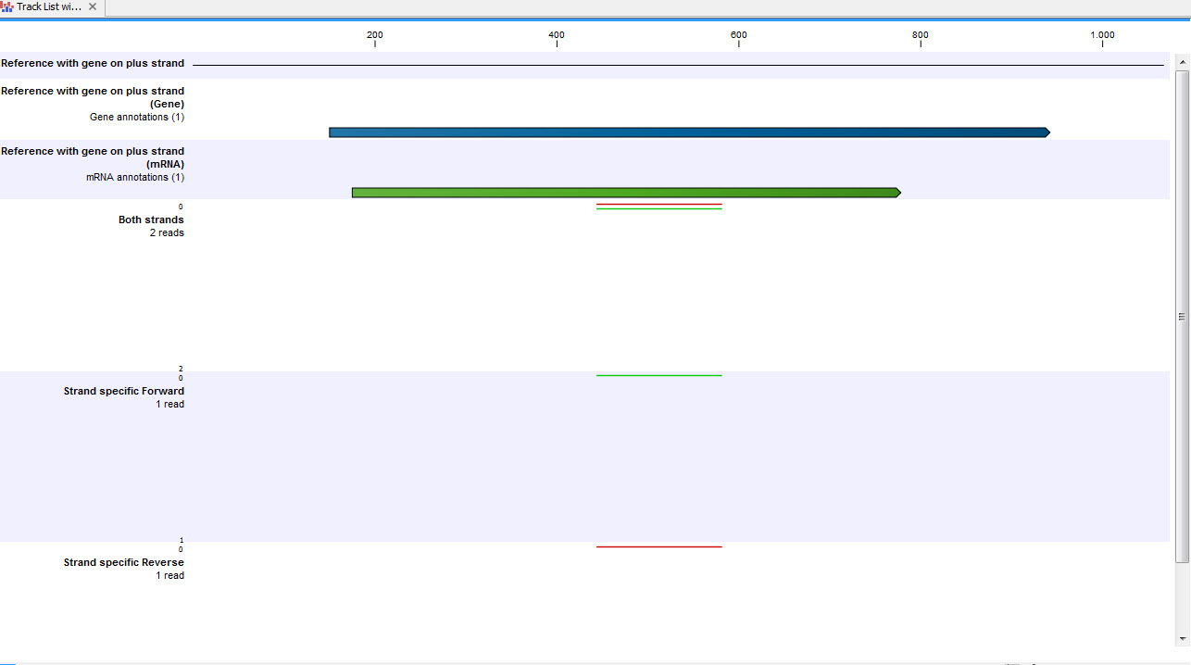
Task: Click the vertical scrollbar down arrow
Action: pos(1182,639)
